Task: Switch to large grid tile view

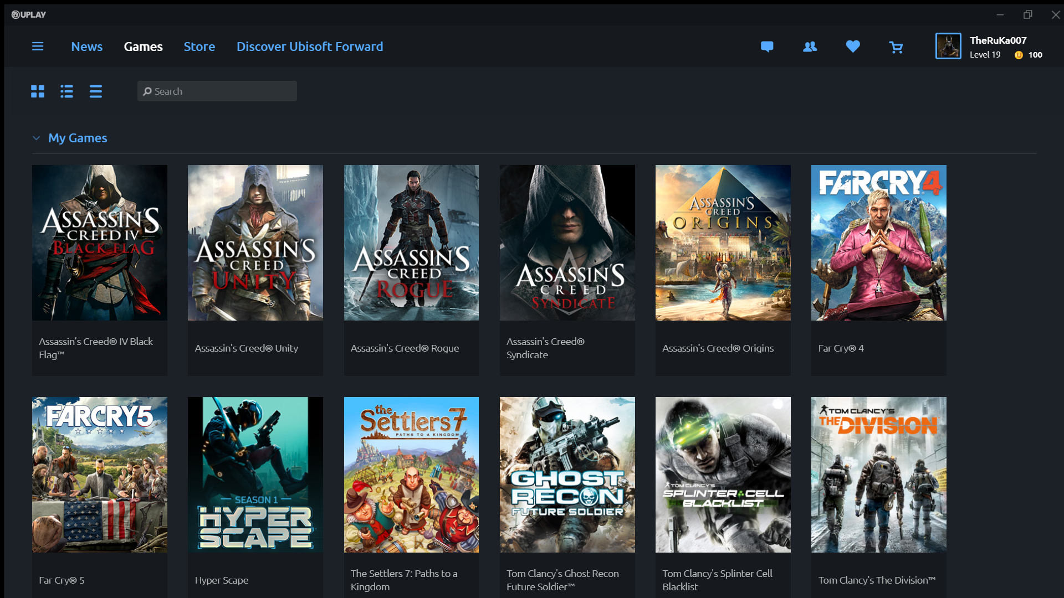Action: (x=38, y=91)
